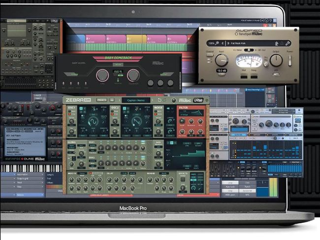Screen dimensions: 320x240
Task: Select the yellow clip in DAW timeline
Action: pyautogui.click(x=136, y=39)
